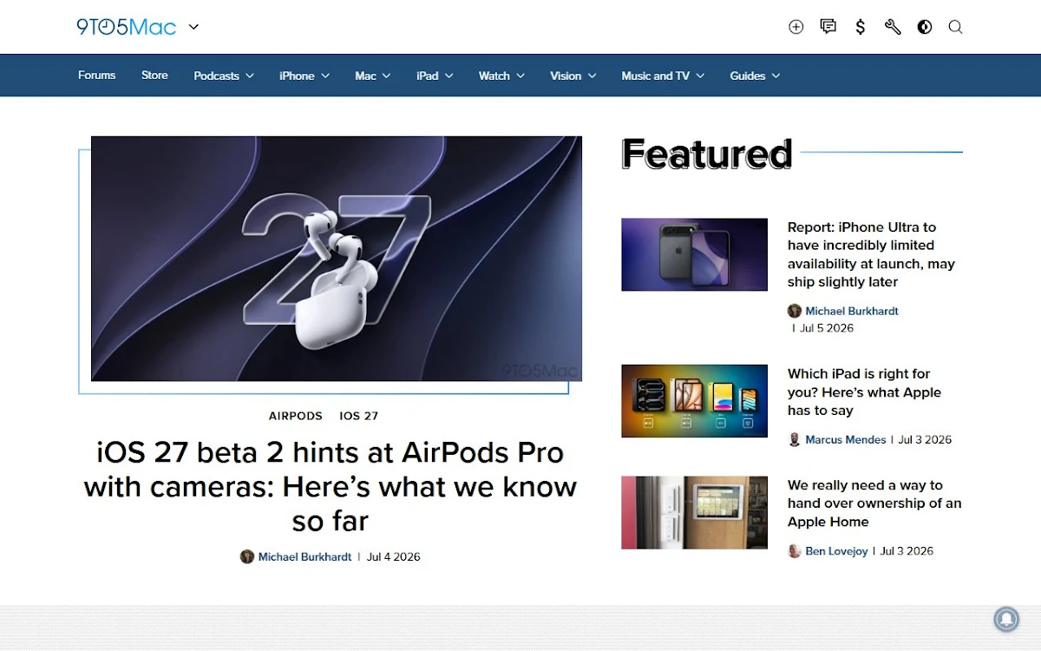1041x651 pixels.
Task: Toggle dark mode with the half-circle icon
Action: point(925,27)
